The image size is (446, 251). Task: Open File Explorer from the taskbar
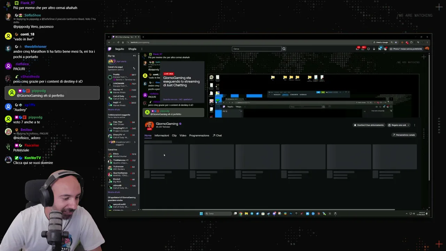[x=246, y=214]
